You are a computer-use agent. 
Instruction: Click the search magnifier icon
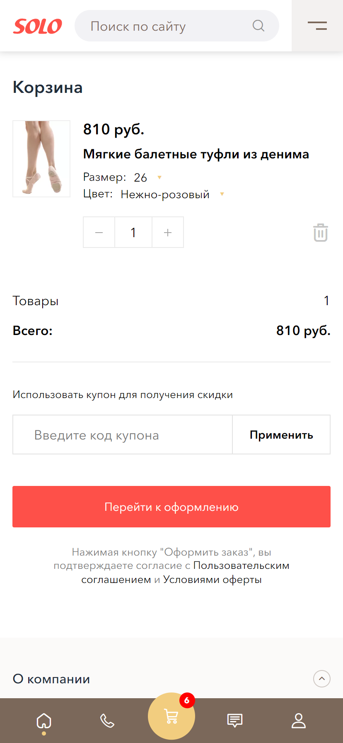(x=258, y=26)
